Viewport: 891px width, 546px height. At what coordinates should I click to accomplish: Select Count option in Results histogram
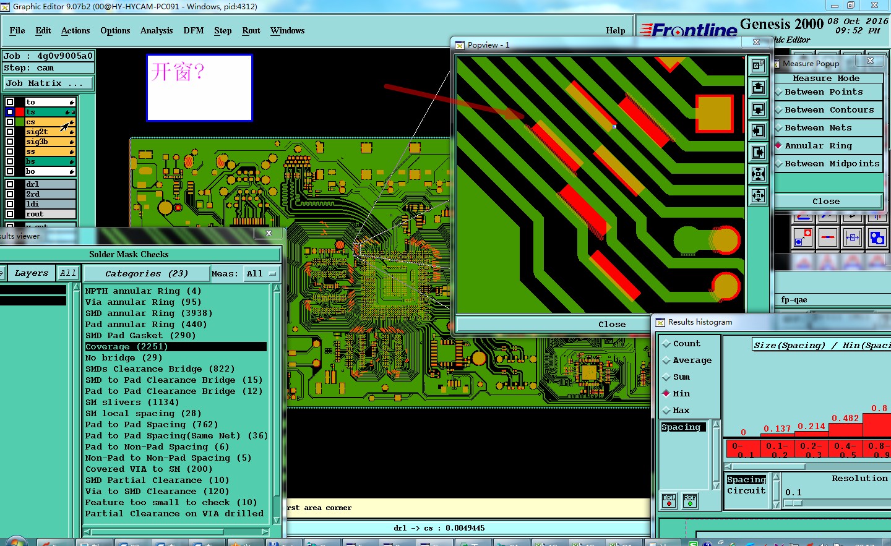pos(682,343)
